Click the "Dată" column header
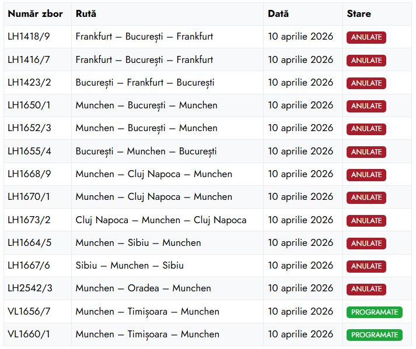416x349 pixels. (278, 13)
